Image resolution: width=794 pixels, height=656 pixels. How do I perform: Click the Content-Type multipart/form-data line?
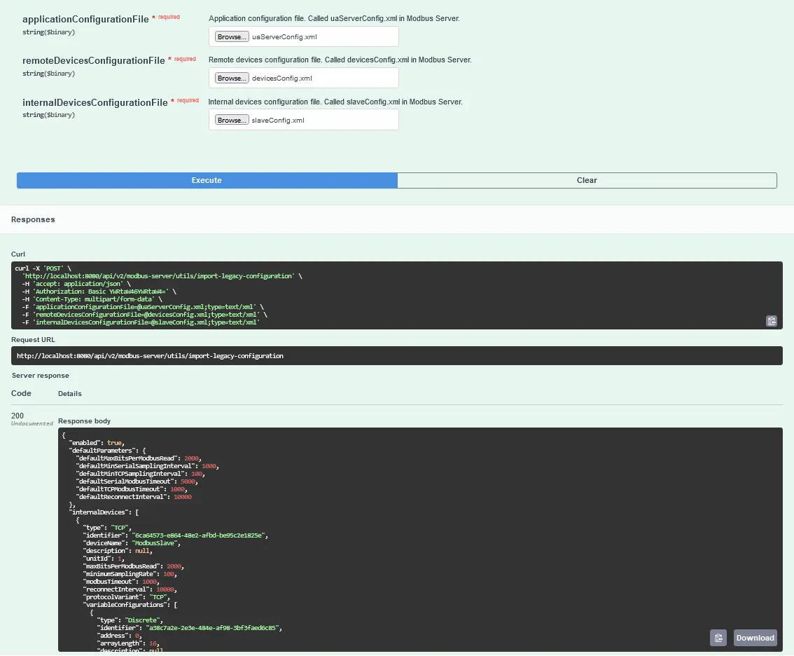click(x=92, y=299)
